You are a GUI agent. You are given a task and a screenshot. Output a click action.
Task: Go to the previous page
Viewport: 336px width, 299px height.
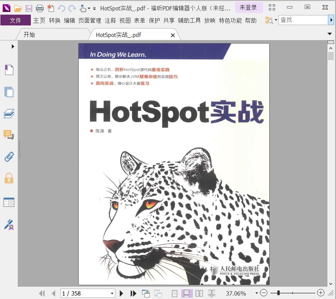point(54,293)
